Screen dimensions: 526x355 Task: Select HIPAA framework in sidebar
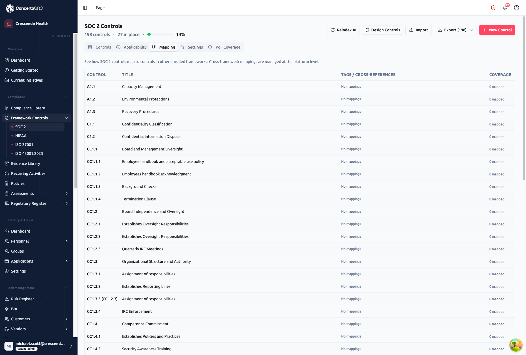[37, 136]
